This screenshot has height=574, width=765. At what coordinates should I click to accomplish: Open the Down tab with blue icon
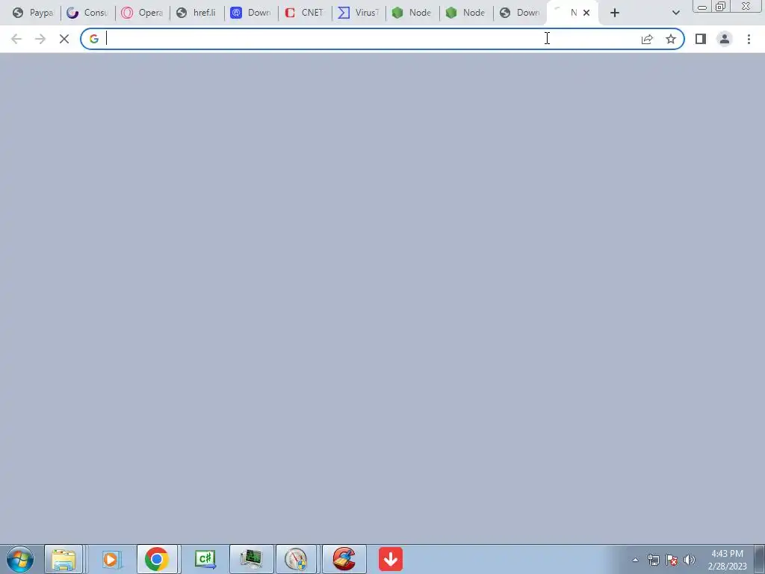click(251, 13)
